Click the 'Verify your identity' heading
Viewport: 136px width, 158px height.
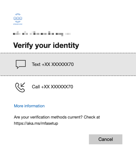pos(46,45)
